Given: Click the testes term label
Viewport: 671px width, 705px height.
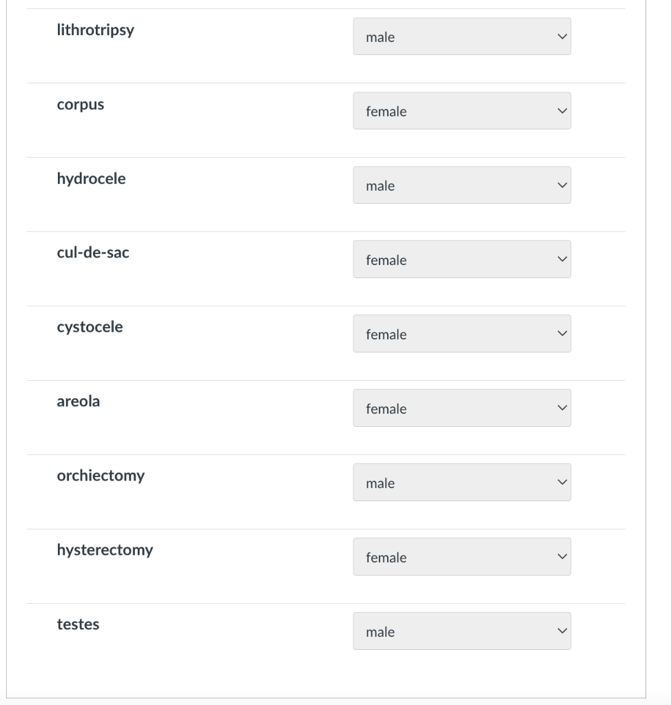Looking at the screenshot, I should coord(78,624).
